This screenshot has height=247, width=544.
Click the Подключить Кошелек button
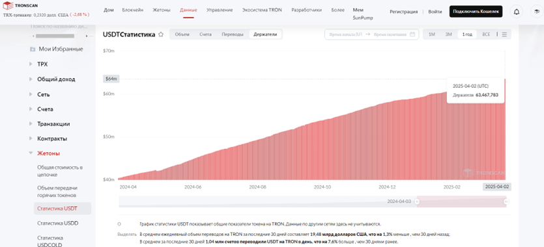(476, 12)
